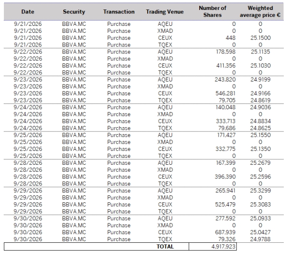This screenshot has height=254, width=287.
Task: Click the 178,598 shares value
Action: tap(225, 52)
